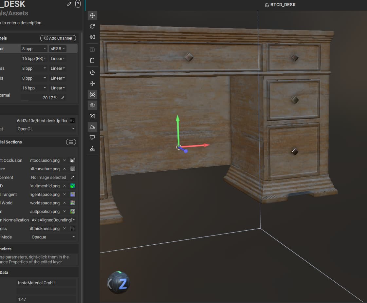Click the camera screenshot icon

92,116
